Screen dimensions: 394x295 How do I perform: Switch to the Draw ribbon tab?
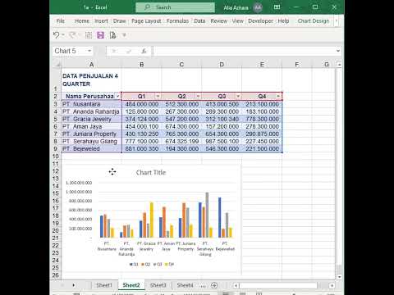tap(119, 21)
